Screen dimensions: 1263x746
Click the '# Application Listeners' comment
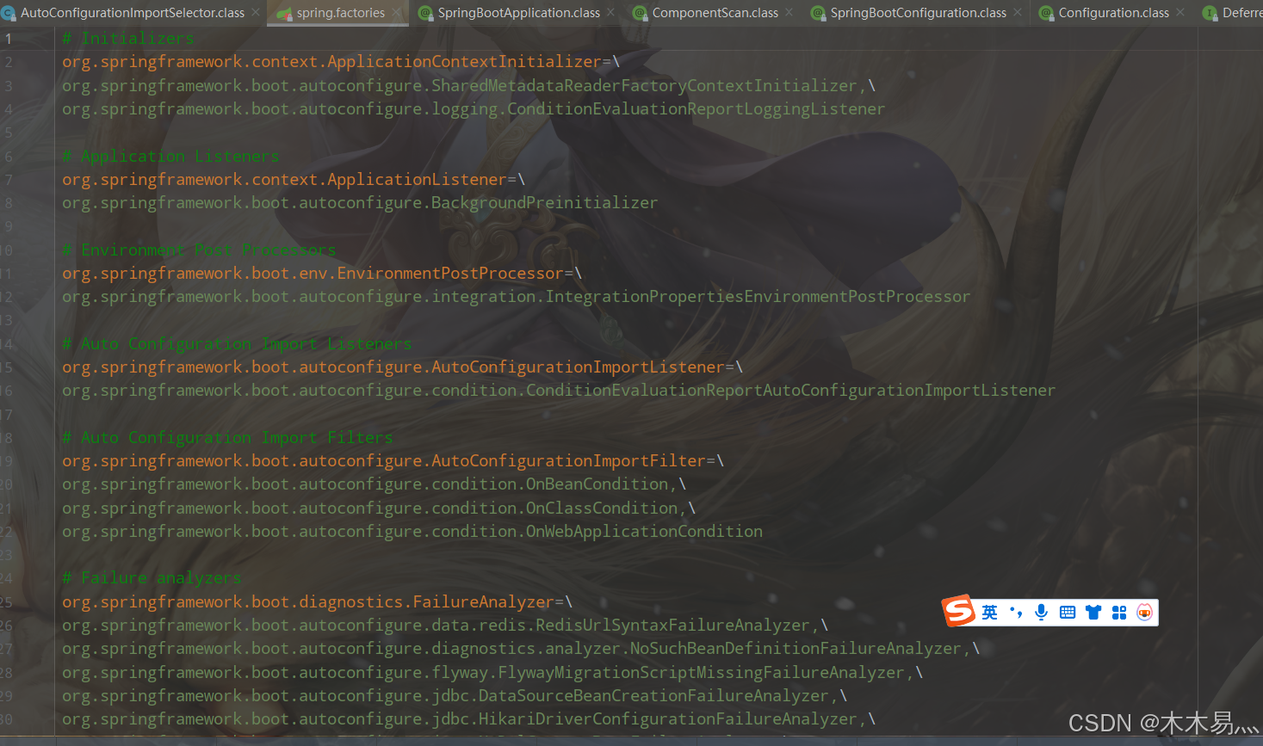pos(170,156)
